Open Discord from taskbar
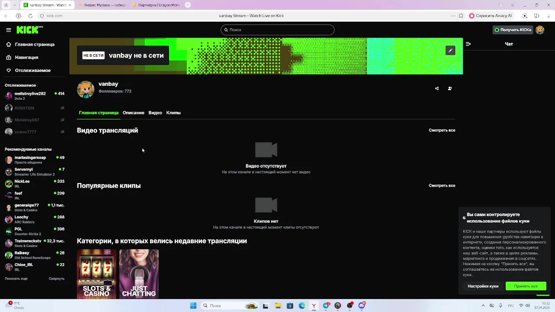This screenshot has height=312, width=555. click(x=362, y=305)
